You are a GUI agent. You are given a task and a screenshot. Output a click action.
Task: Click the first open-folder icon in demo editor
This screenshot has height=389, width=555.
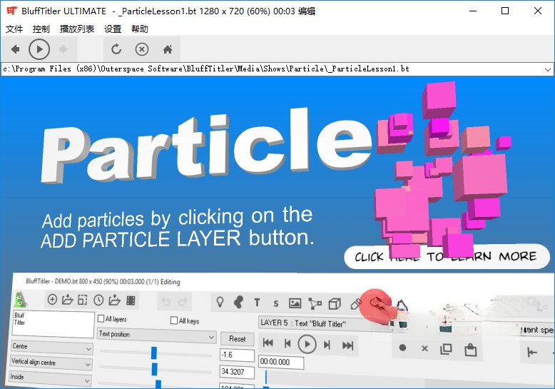click(67, 300)
